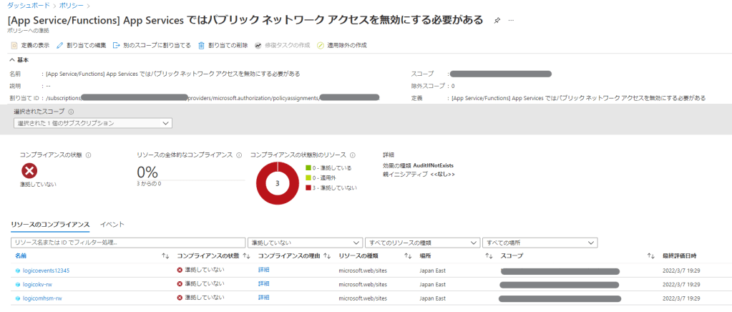The width and height of the screenshot is (732, 312).
Task: Click 割り当ての削除 trash button
Action: click(x=223, y=45)
